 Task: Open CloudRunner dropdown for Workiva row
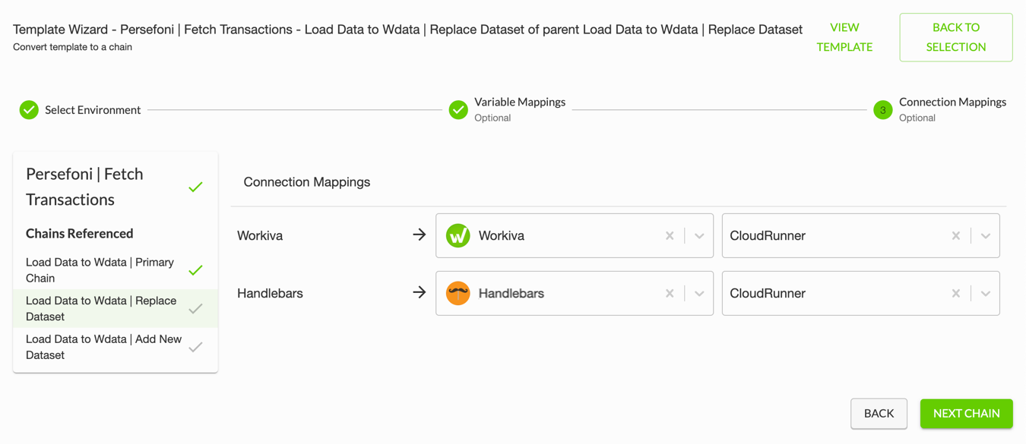[x=986, y=236]
